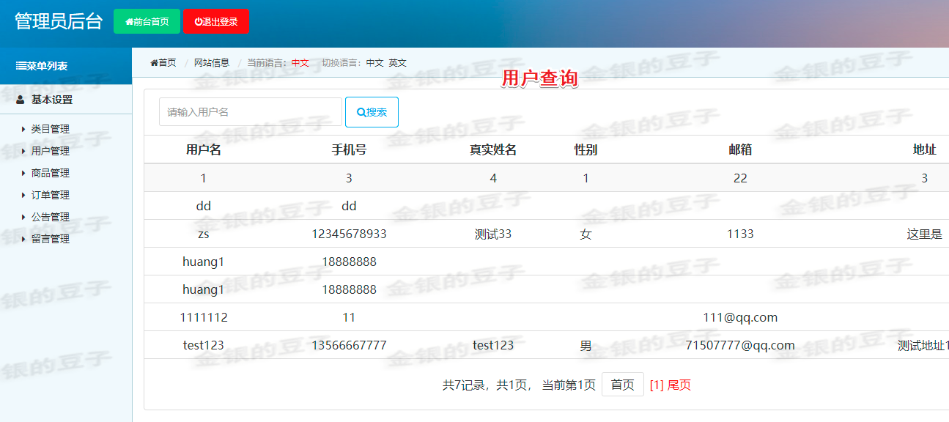Open 公告管理 menu item
Screen dimensions: 949x422
[51, 217]
